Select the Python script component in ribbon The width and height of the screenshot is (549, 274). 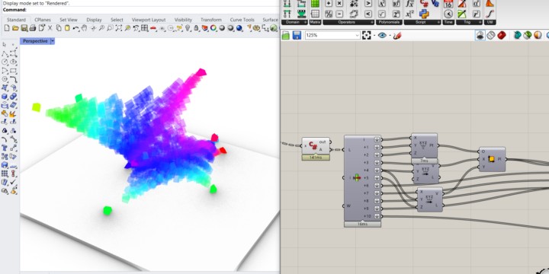coord(424,14)
